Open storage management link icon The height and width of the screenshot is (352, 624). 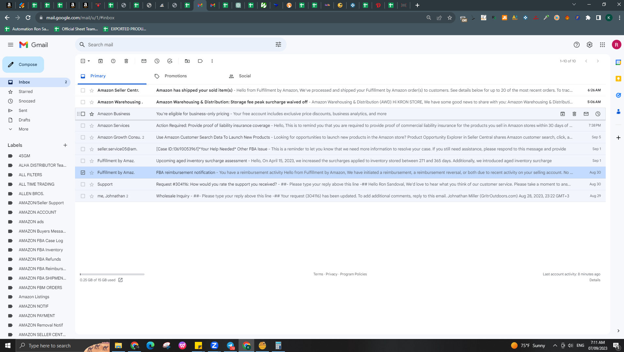tap(120, 280)
